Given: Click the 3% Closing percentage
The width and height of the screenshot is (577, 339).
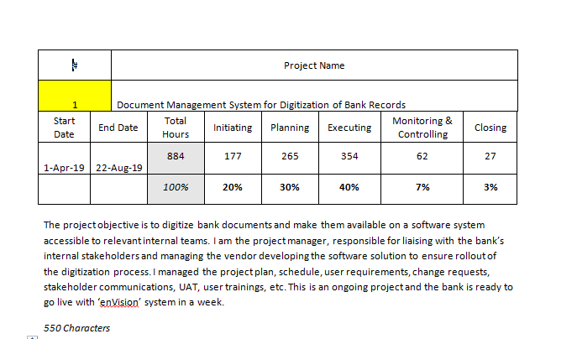Looking at the screenshot, I should click(x=490, y=187).
